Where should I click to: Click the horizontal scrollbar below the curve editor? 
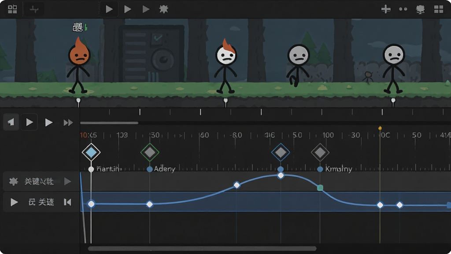coord(202,248)
